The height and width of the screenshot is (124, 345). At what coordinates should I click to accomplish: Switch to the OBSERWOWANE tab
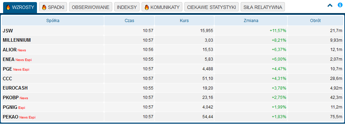90,7
